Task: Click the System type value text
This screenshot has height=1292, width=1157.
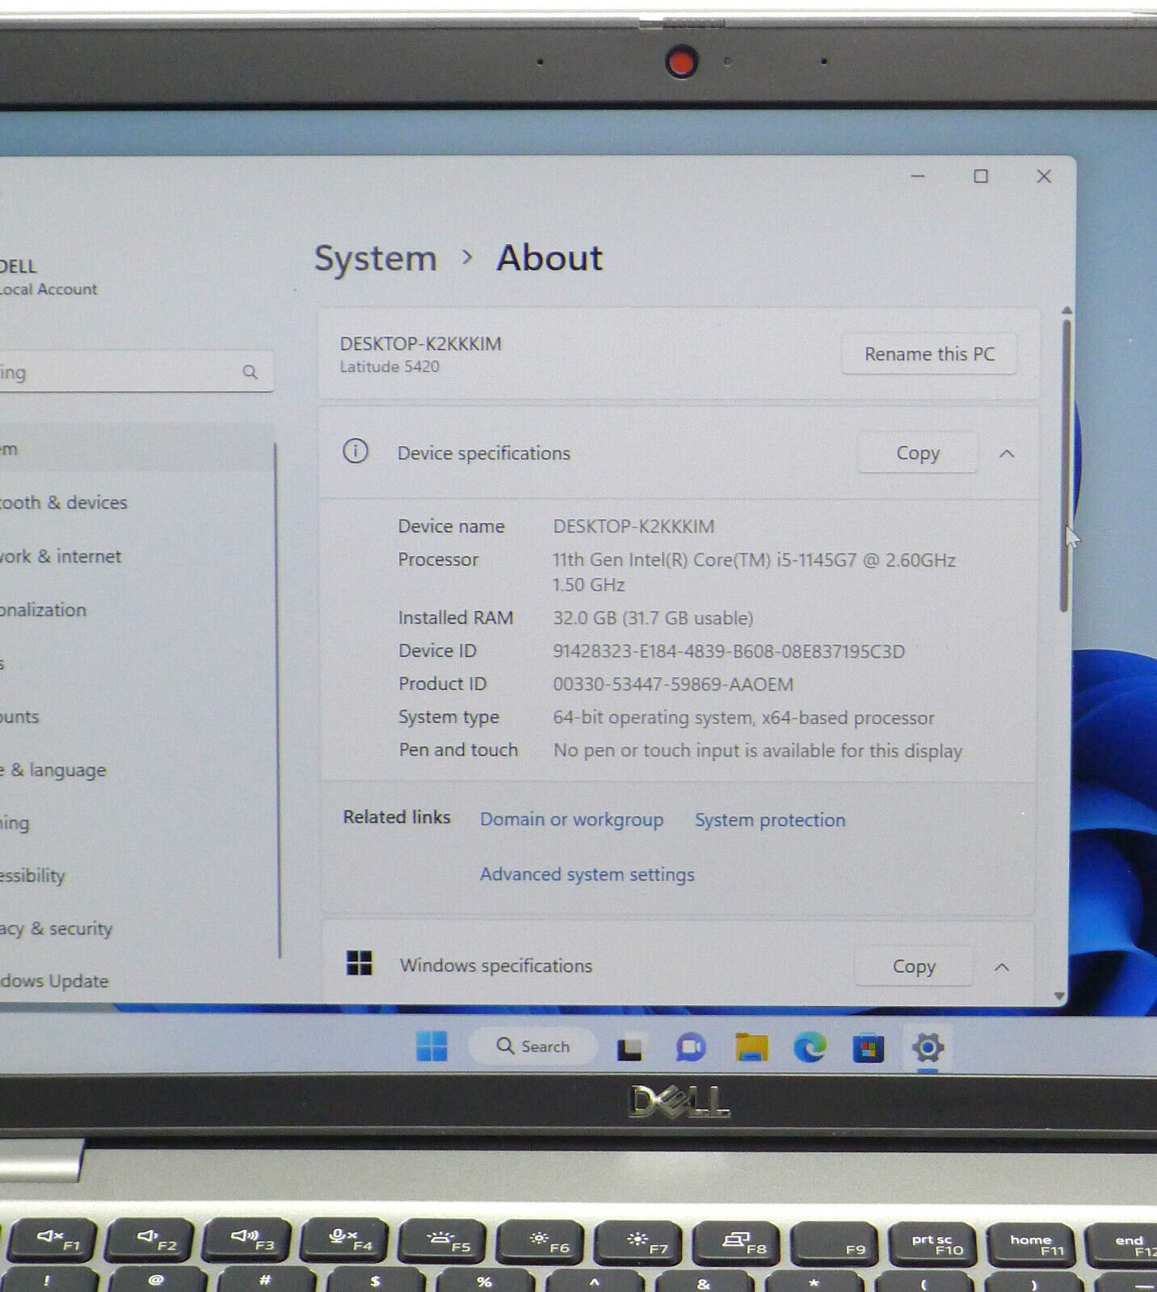Action: [x=743, y=718]
